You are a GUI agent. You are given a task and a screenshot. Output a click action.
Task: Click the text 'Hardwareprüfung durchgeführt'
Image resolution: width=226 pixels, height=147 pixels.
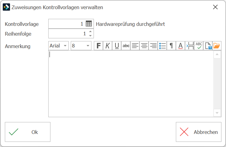130,24
